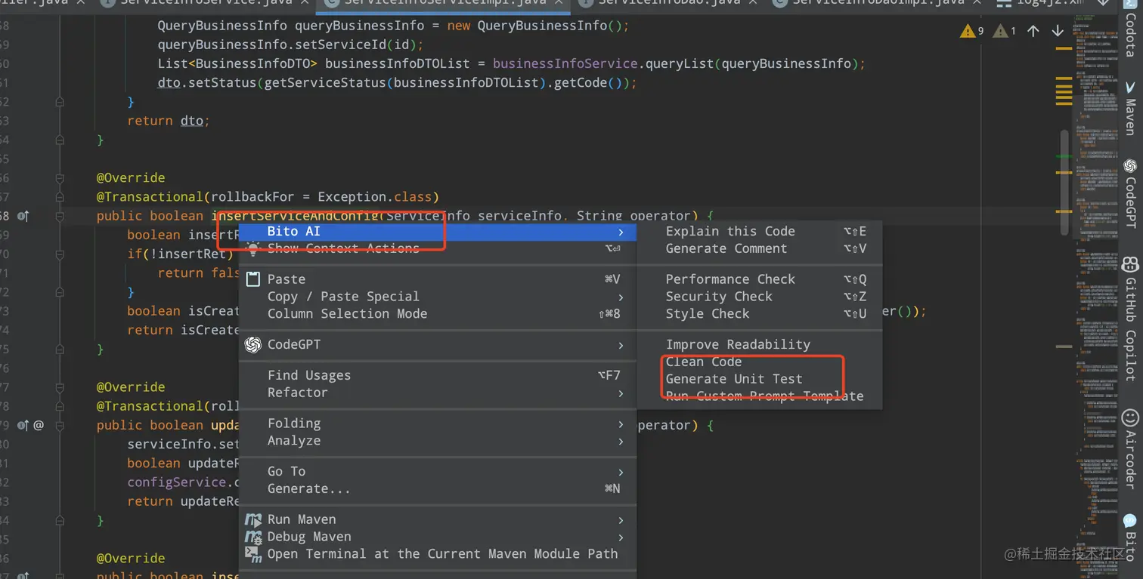Open Terminal at the Current Maven Module Path
Viewport: 1143px width, 579px height.
tap(442, 554)
